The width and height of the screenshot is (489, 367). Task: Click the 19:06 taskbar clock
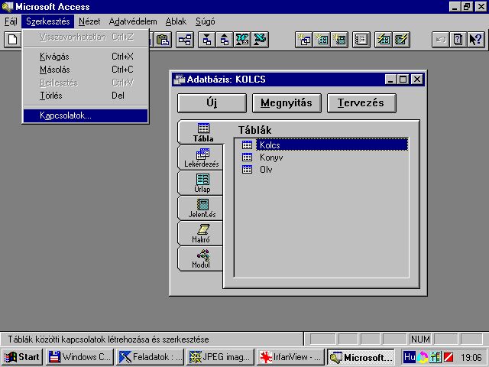click(471, 357)
